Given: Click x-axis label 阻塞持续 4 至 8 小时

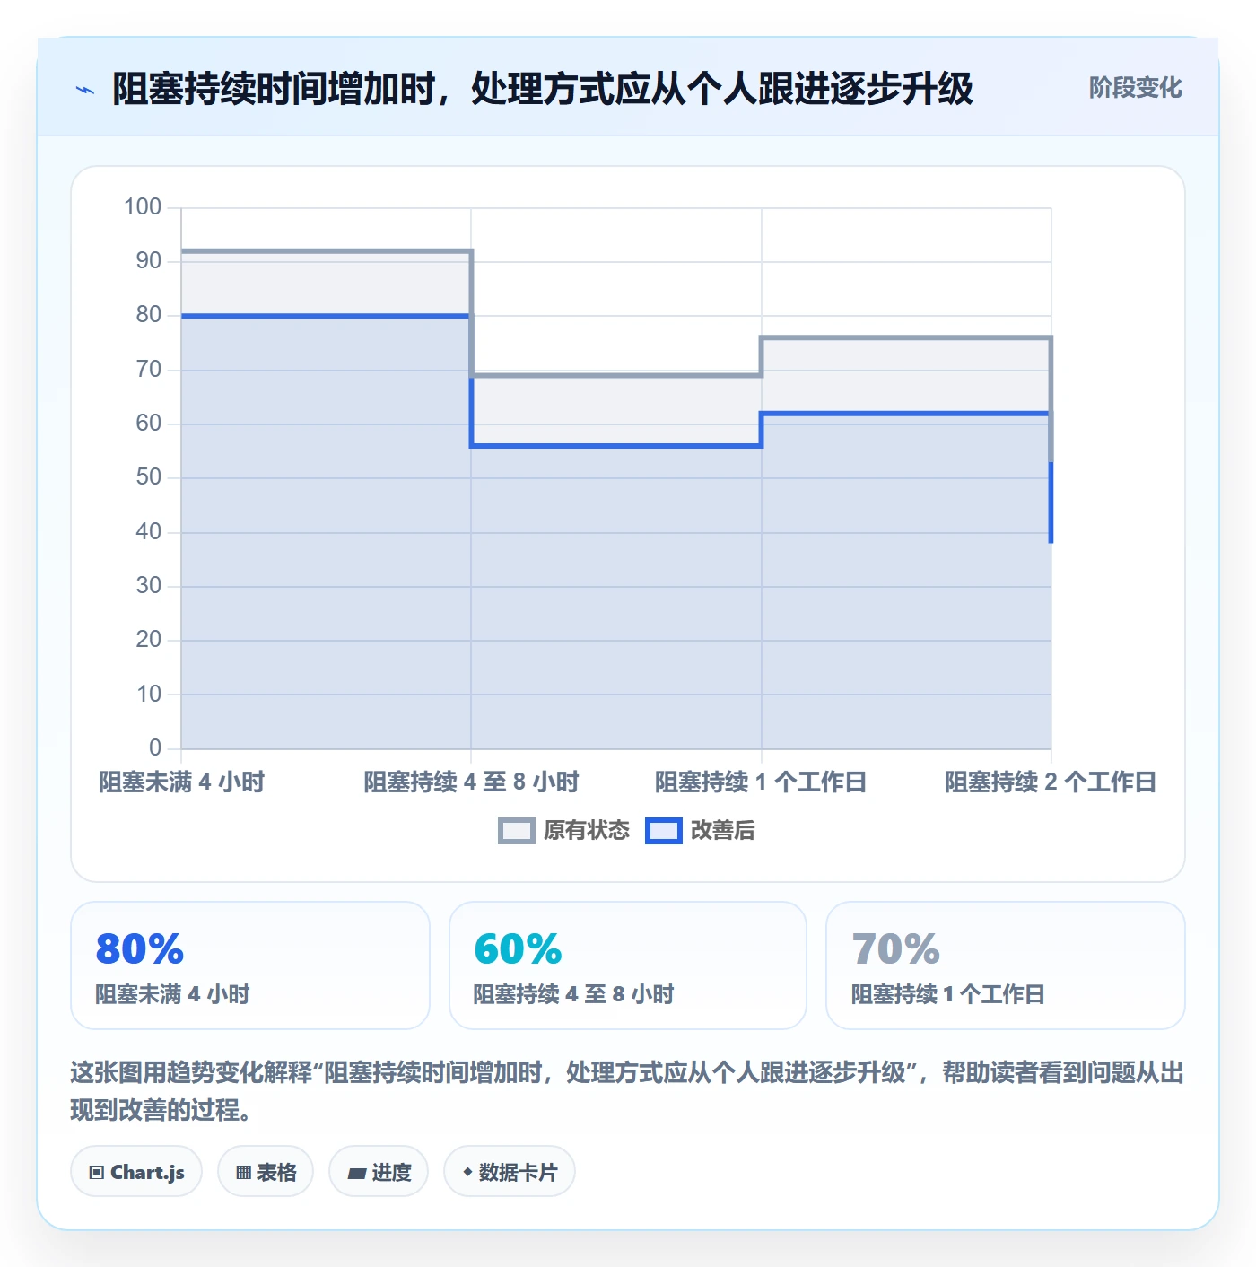Looking at the screenshot, I should (x=471, y=782).
